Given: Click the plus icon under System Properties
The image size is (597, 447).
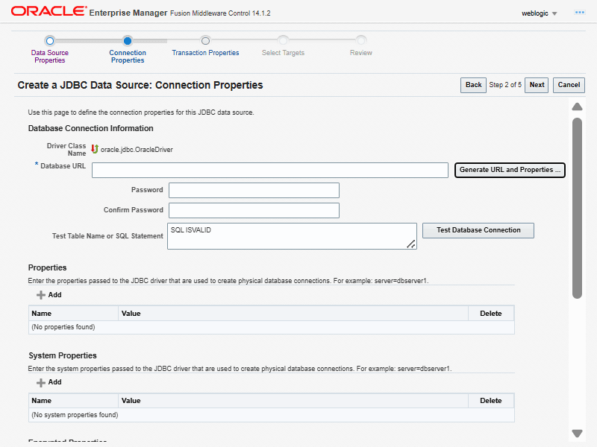Looking at the screenshot, I should (41, 382).
